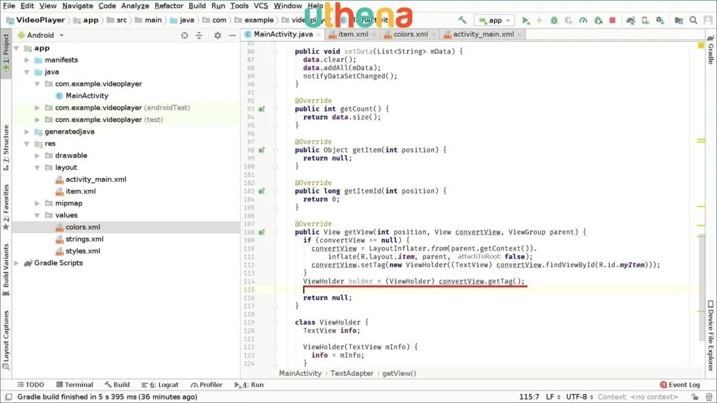Open the Device File Explorer panel

[x=711, y=335]
